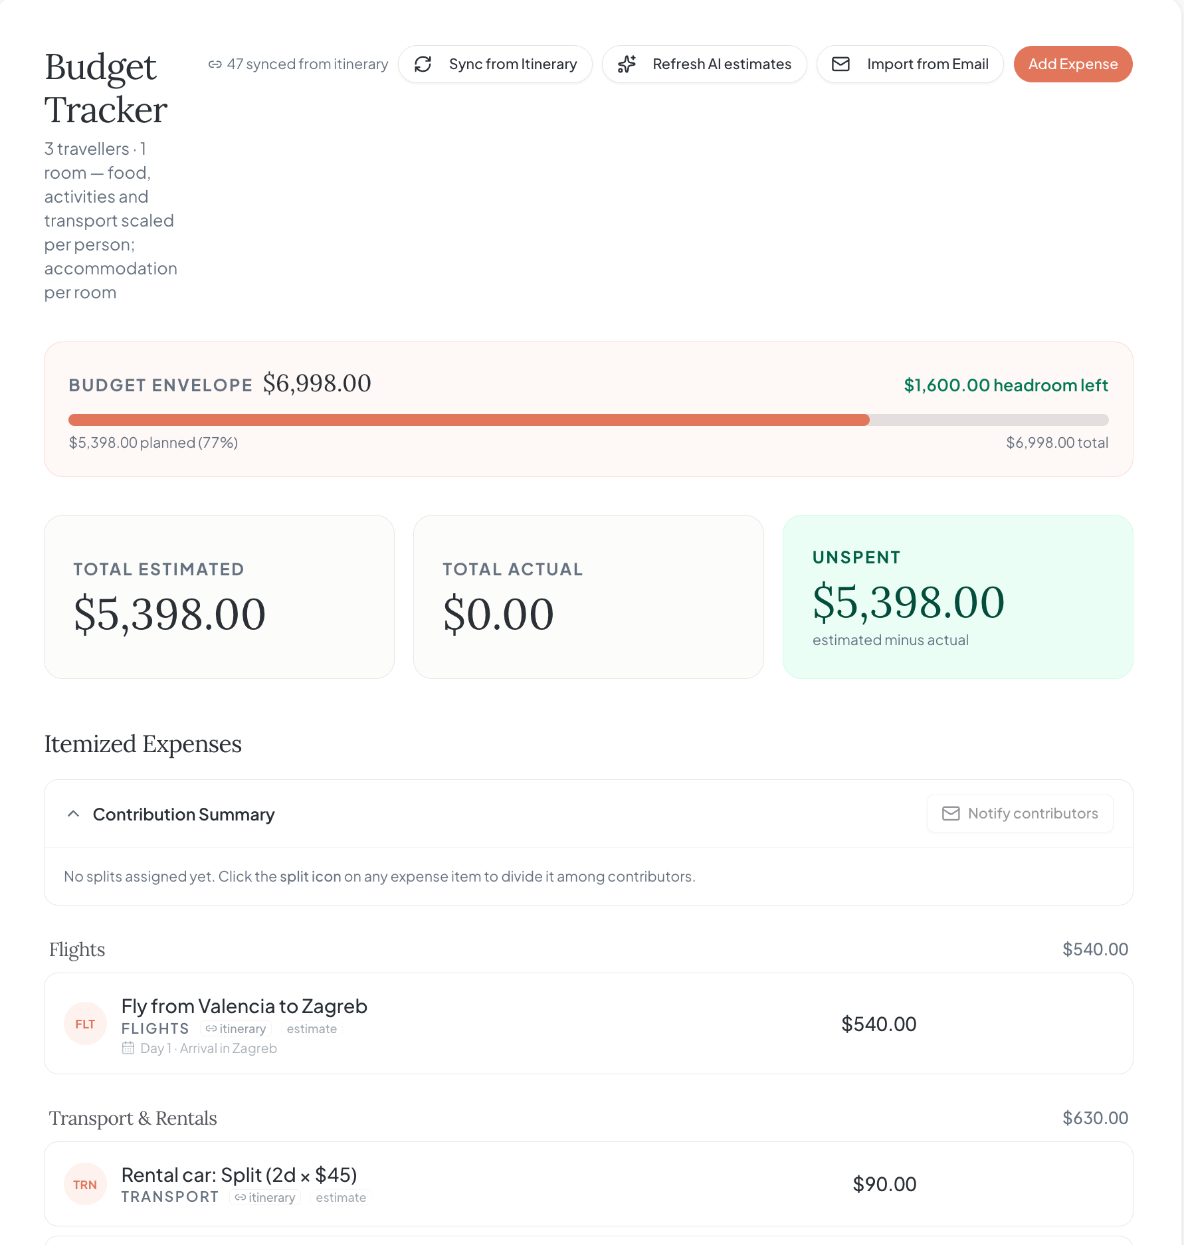Click the link icon beside 47 synced
Screen dimensions: 1184x1245
pos(215,64)
